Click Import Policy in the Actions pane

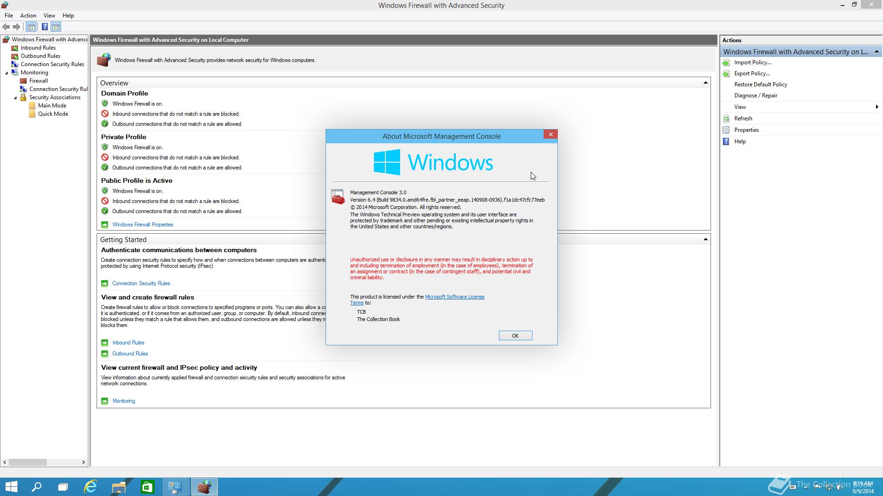(x=752, y=62)
